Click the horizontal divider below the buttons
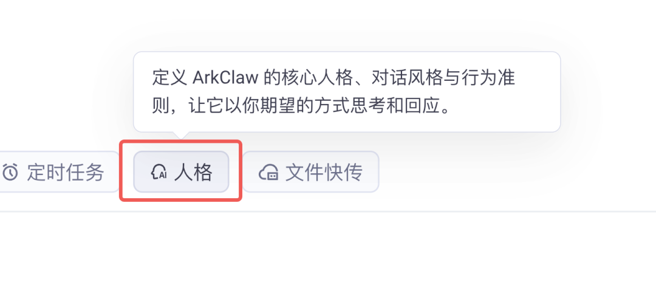656x304 pixels. 328,212
